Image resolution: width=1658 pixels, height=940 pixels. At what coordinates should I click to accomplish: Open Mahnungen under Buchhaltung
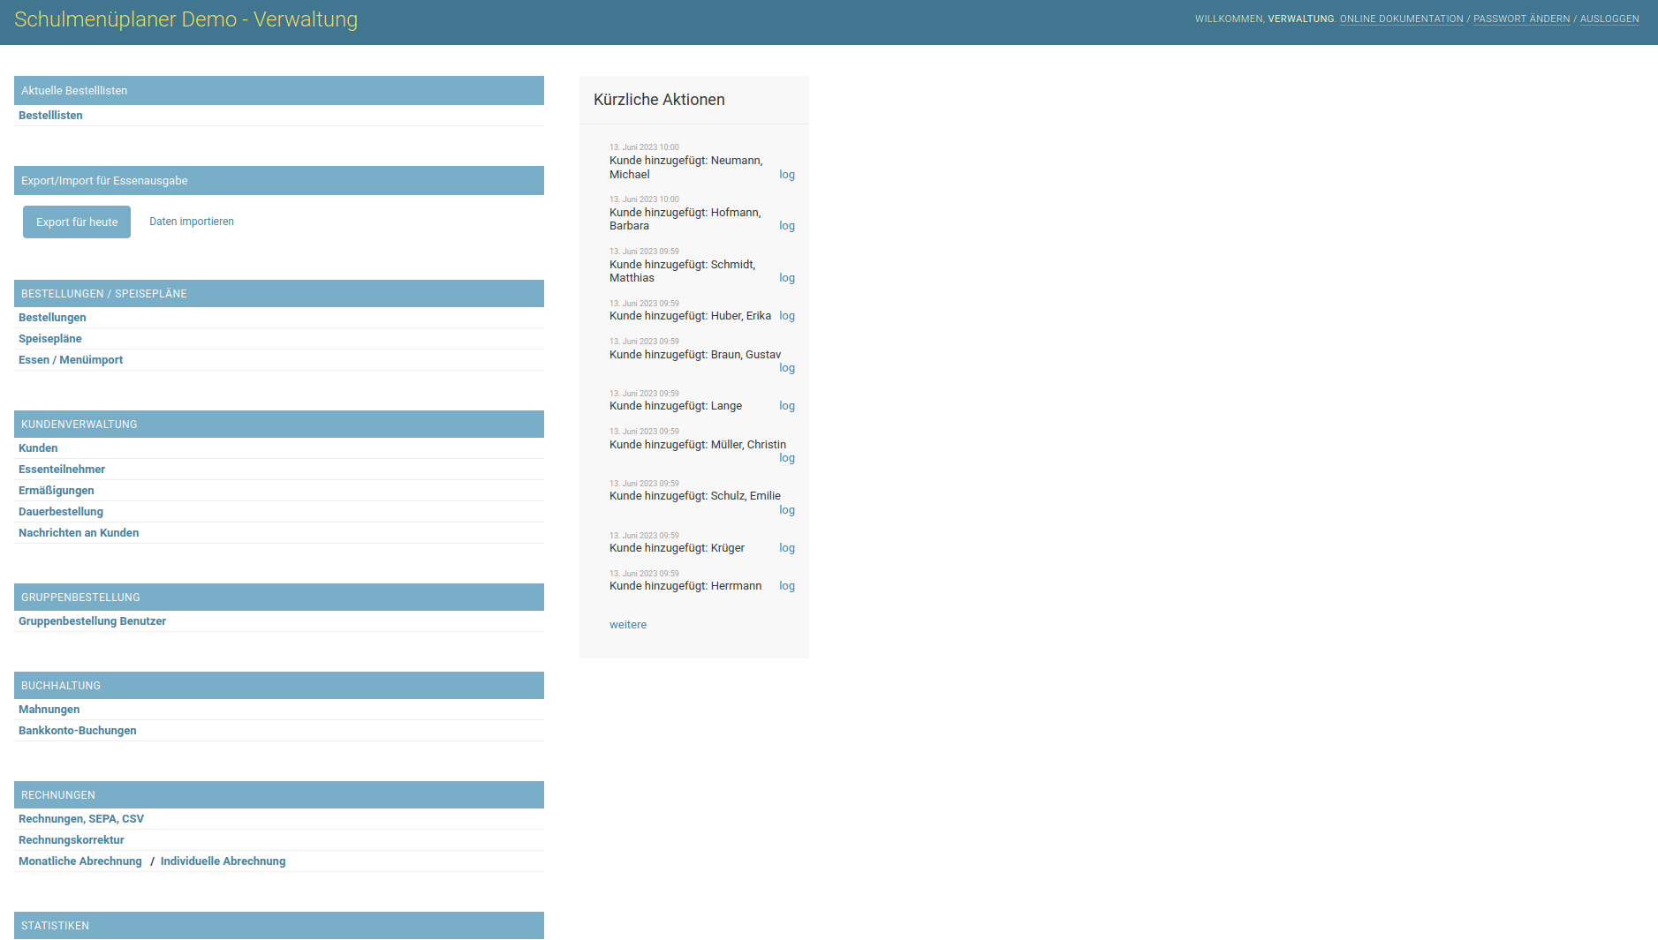click(49, 710)
